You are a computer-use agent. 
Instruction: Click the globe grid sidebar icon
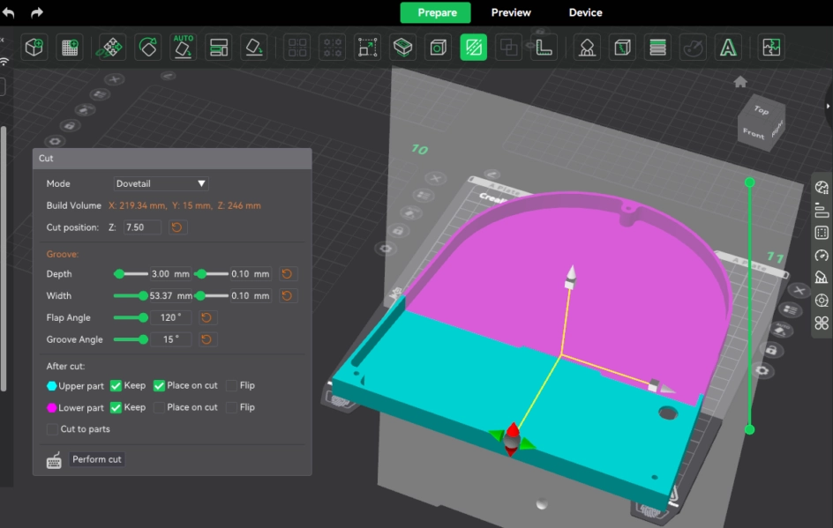(x=822, y=188)
